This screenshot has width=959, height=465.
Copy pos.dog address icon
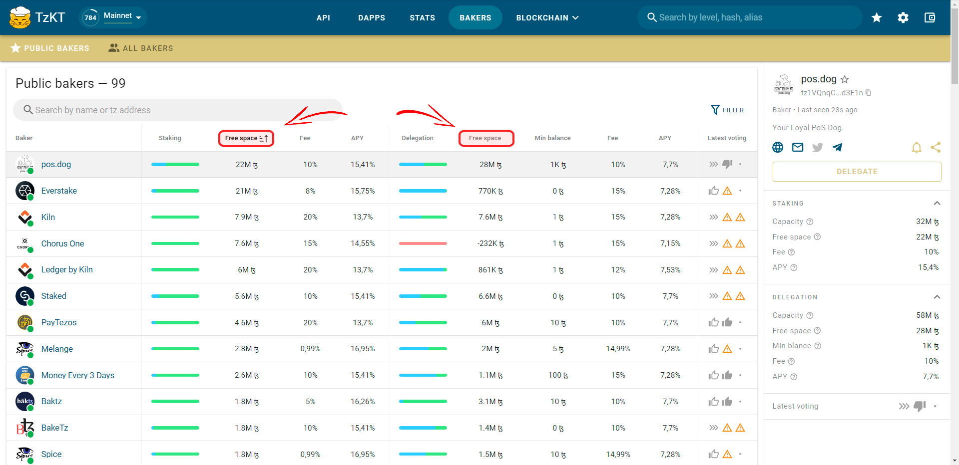coord(869,93)
